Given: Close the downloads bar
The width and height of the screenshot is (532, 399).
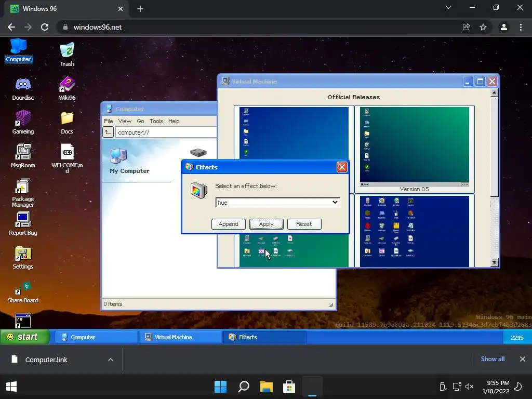Looking at the screenshot, I should click(523, 359).
